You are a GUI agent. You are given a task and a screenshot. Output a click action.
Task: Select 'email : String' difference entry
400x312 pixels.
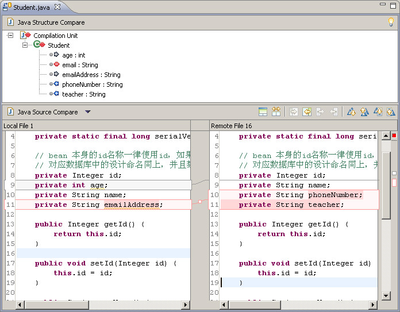(x=80, y=65)
